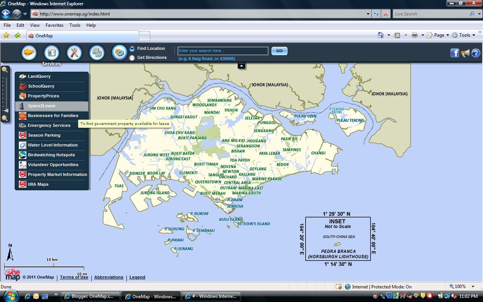Screen dimensions: 483x302
Task: Open the wrench and screwdriver tools icon
Action: pos(74,52)
